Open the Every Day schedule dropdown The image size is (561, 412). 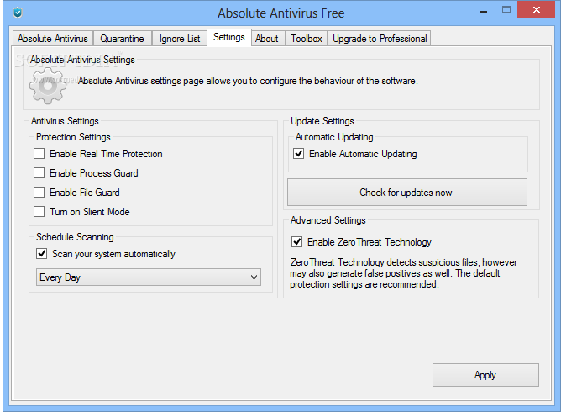click(149, 277)
